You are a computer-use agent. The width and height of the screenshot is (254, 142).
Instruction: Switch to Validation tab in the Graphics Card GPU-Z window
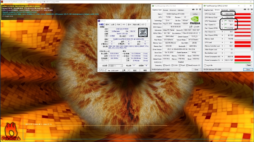click(x=181, y=10)
